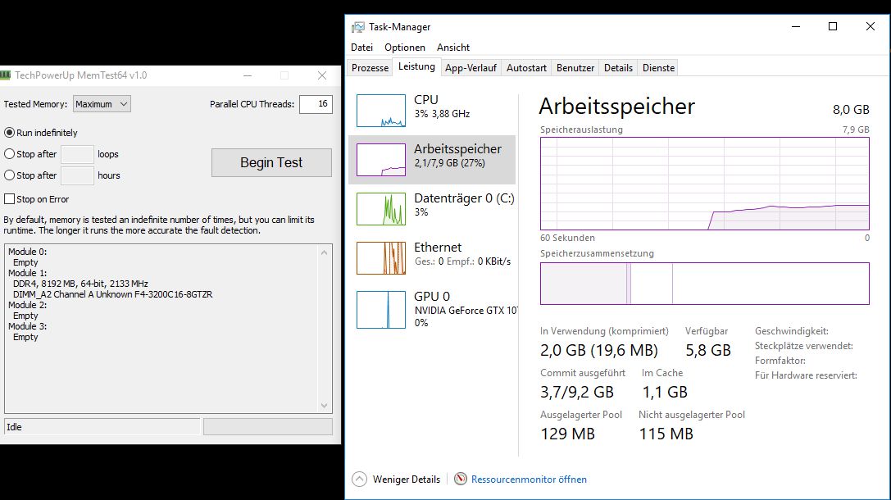This screenshot has height=500, width=891.
Task: Click the MemTest64 title bar icon
Action: coord(5,75)
